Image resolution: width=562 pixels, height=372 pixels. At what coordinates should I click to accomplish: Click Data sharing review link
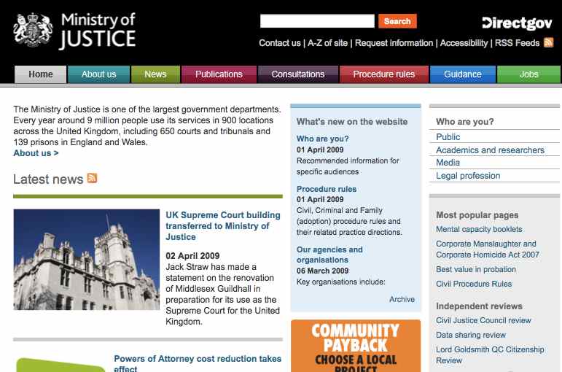(471, 335)
